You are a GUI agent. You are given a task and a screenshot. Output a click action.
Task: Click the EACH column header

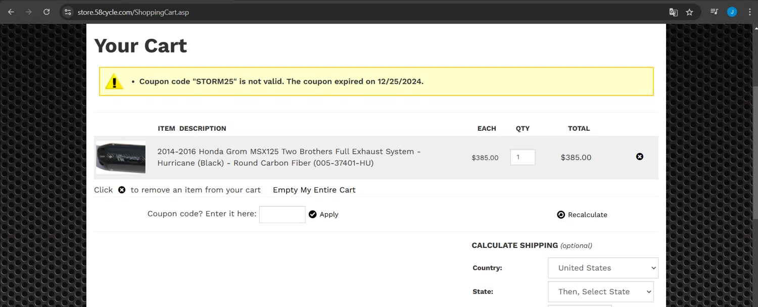pyautogui.click(x=487, y=128)
